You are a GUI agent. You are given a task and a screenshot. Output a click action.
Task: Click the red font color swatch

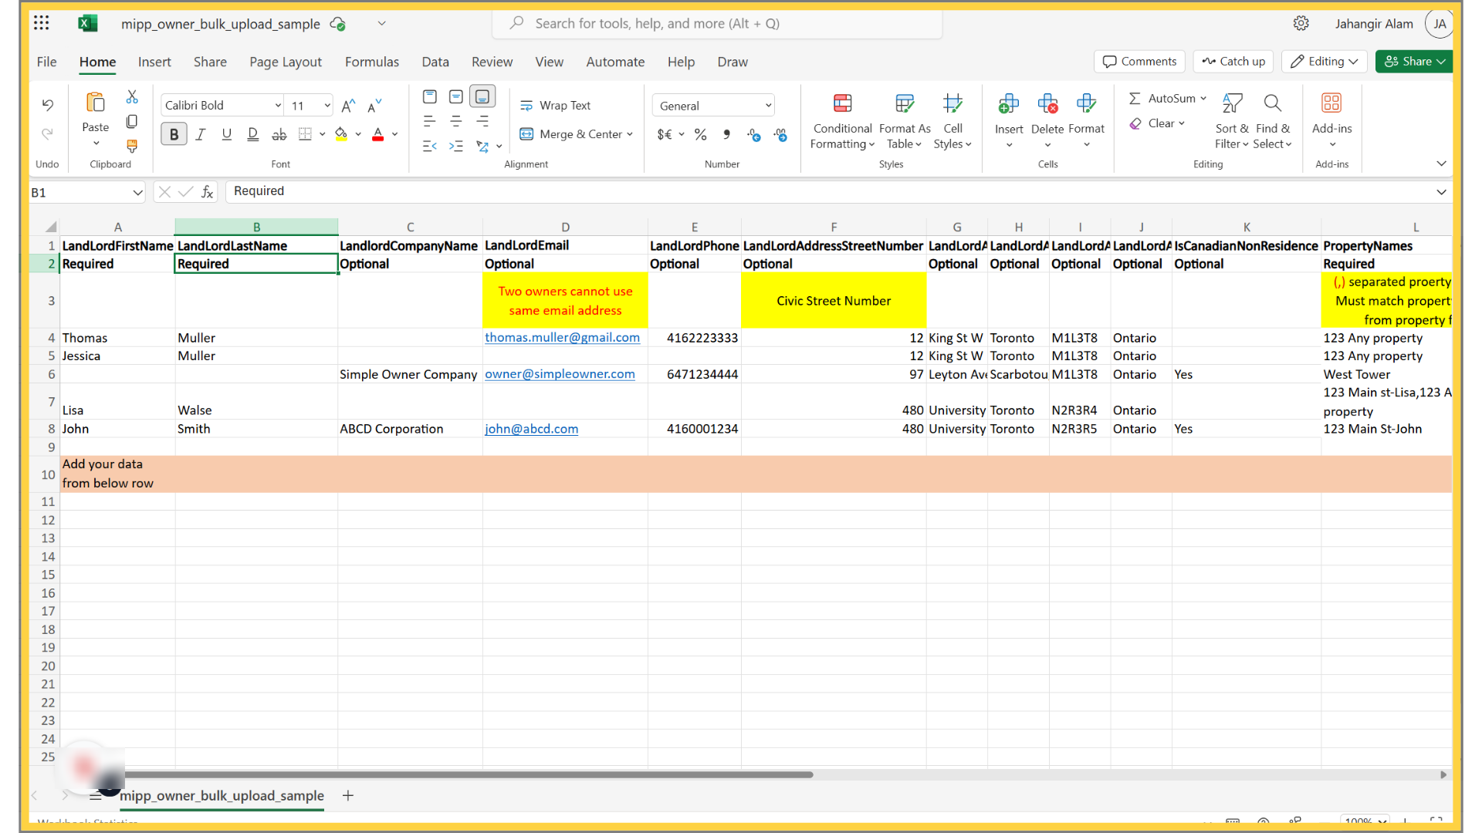[x=377, y=134]
